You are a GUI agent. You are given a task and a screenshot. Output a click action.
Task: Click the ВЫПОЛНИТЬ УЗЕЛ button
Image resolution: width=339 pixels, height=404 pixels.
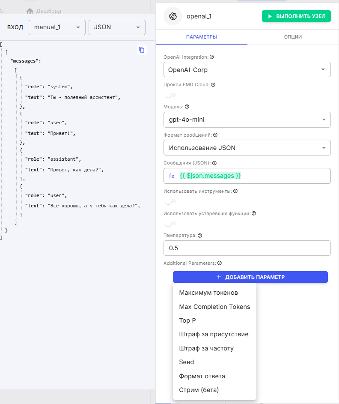pyautogui.click(x=296, y=16)
